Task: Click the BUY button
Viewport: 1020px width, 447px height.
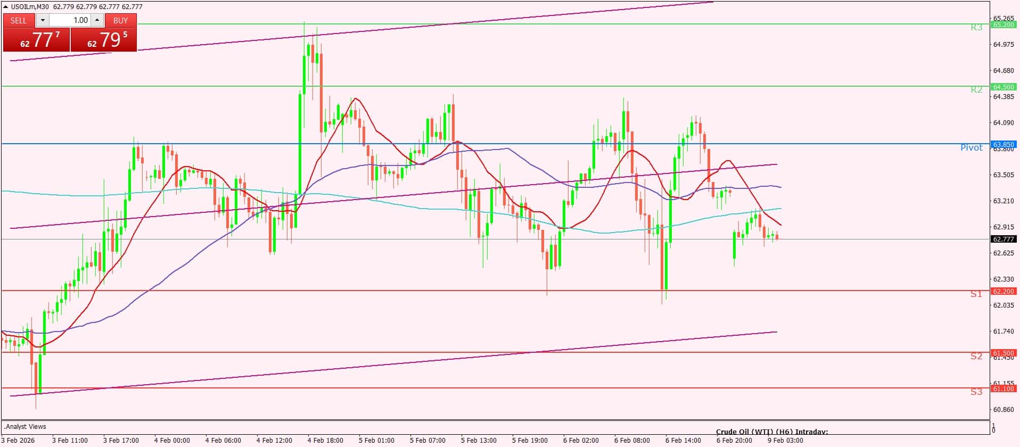Action: [x=121, y=20]
